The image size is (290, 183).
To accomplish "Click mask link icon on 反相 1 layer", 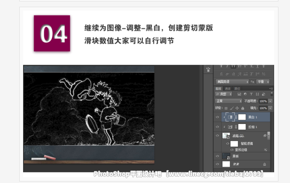I will (236, 127).
